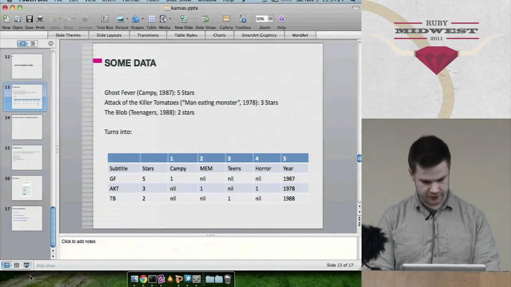Image resolution: width=511 pixels, height=287 pixels.
Task: Click the Trash icon in Dock
Action: click(228, 279)
